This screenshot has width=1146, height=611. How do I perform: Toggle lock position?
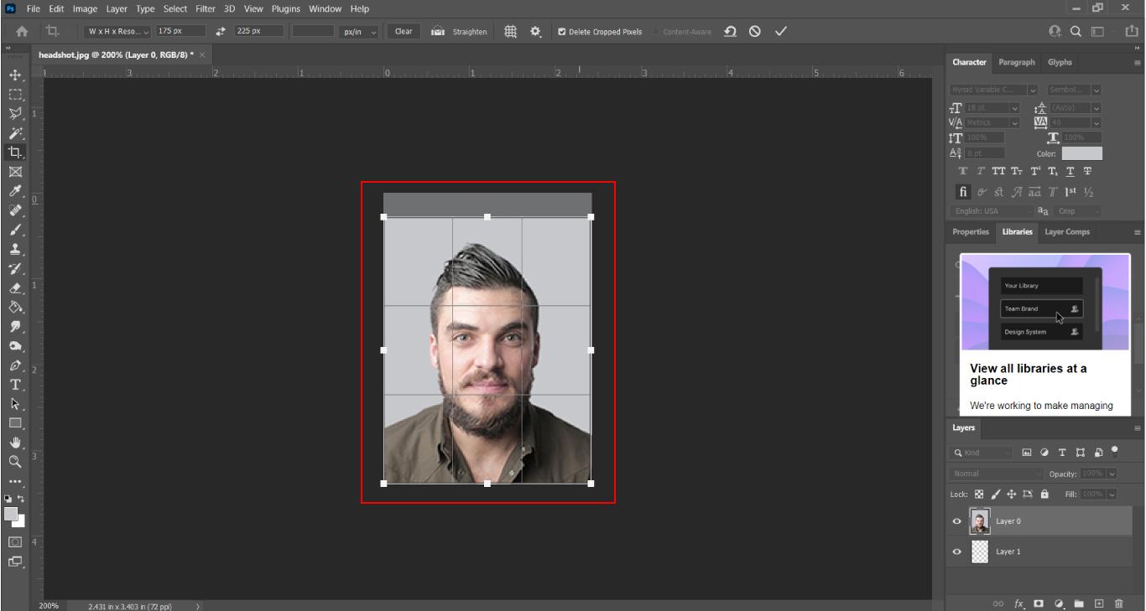[x=1011, y=494]
